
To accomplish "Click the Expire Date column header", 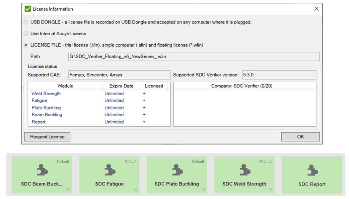I will (121, 86).
